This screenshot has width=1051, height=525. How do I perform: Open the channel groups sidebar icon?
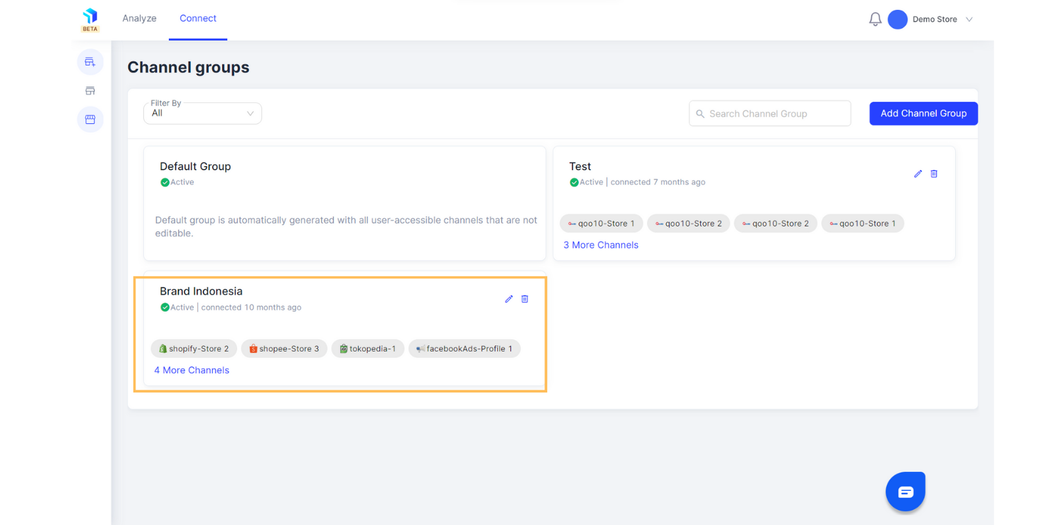point(90,119)
